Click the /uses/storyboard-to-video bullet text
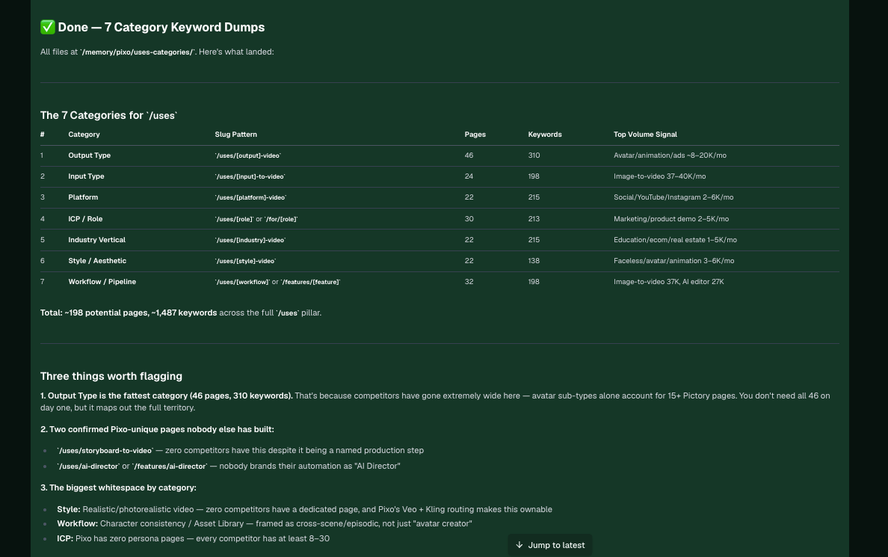 pos(240,451)
